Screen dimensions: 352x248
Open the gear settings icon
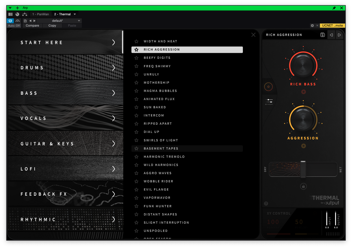coord(312,25)
